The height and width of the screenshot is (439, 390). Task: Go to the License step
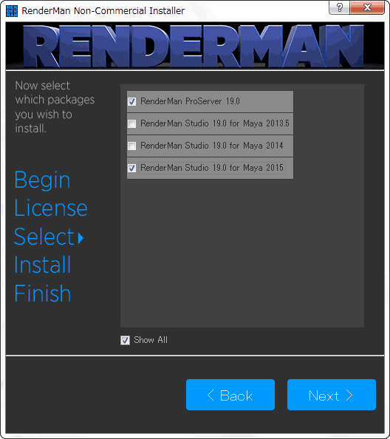tap(51, 208)
